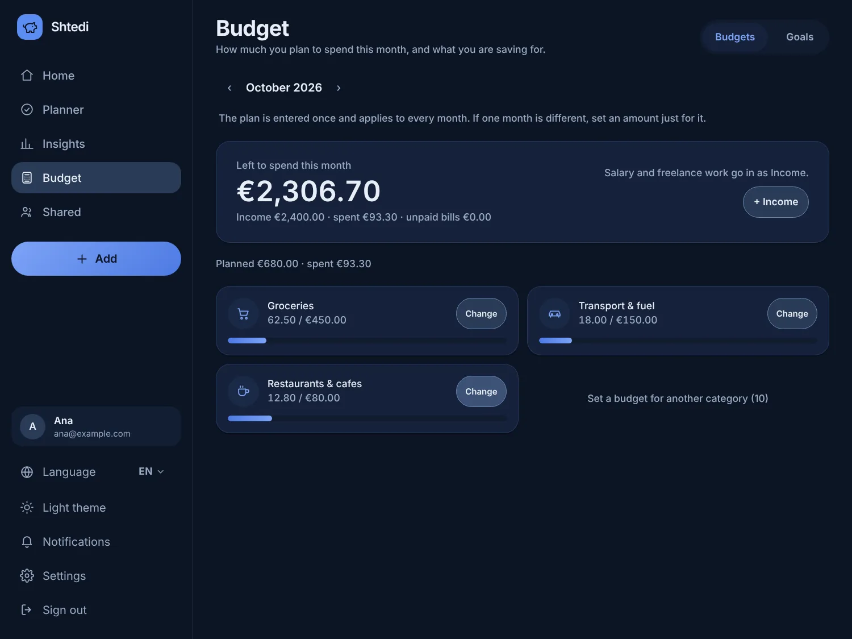This screenshot has width=852, height=639.
Task: Click the Insights bar chart icon
Action: (x=27, y=144)
